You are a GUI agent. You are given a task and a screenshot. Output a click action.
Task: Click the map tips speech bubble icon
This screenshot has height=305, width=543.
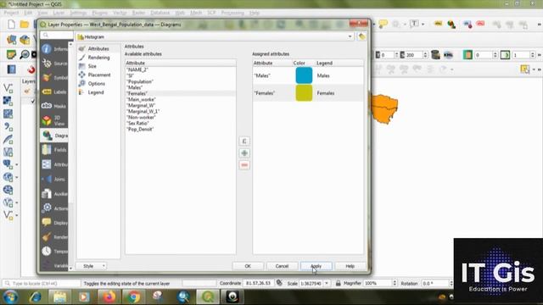pyautogui.click(x=383, y=24)
